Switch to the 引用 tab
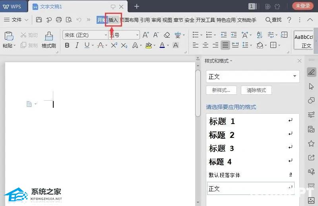318x206 pixels. 145,20
